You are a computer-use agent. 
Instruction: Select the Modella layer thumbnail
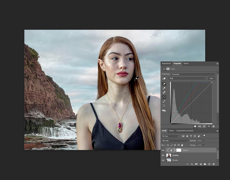tap(169, 155)
